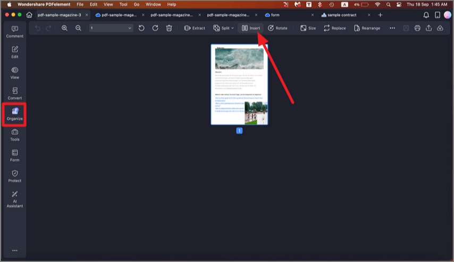Viewport: 454px width, 262px height.
Task: Close the sample contract tab
Action: coord(369,15)
